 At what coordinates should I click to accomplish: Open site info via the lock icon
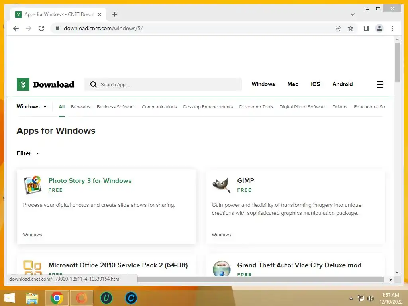tap(57, 28)
